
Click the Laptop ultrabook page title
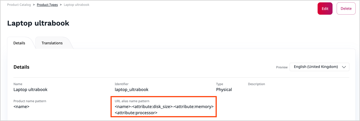click(38, 23)
